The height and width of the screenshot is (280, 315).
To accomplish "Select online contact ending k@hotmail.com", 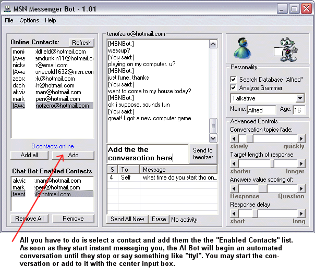I will pyautogui.click(x=53, y=79).
